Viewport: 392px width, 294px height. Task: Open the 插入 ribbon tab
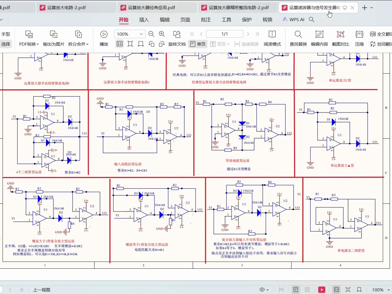pyautogui.click(x=144, y=20)
